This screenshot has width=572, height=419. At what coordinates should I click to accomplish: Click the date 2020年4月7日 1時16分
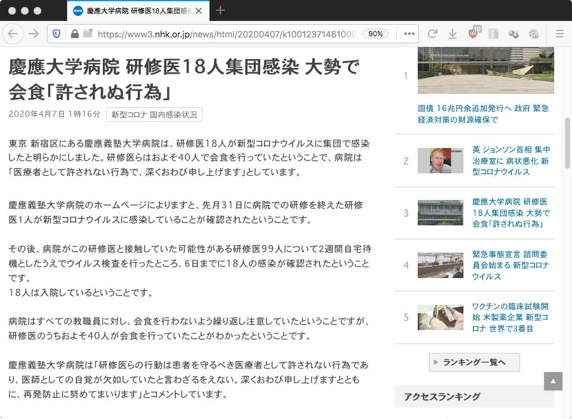[55, 114]
